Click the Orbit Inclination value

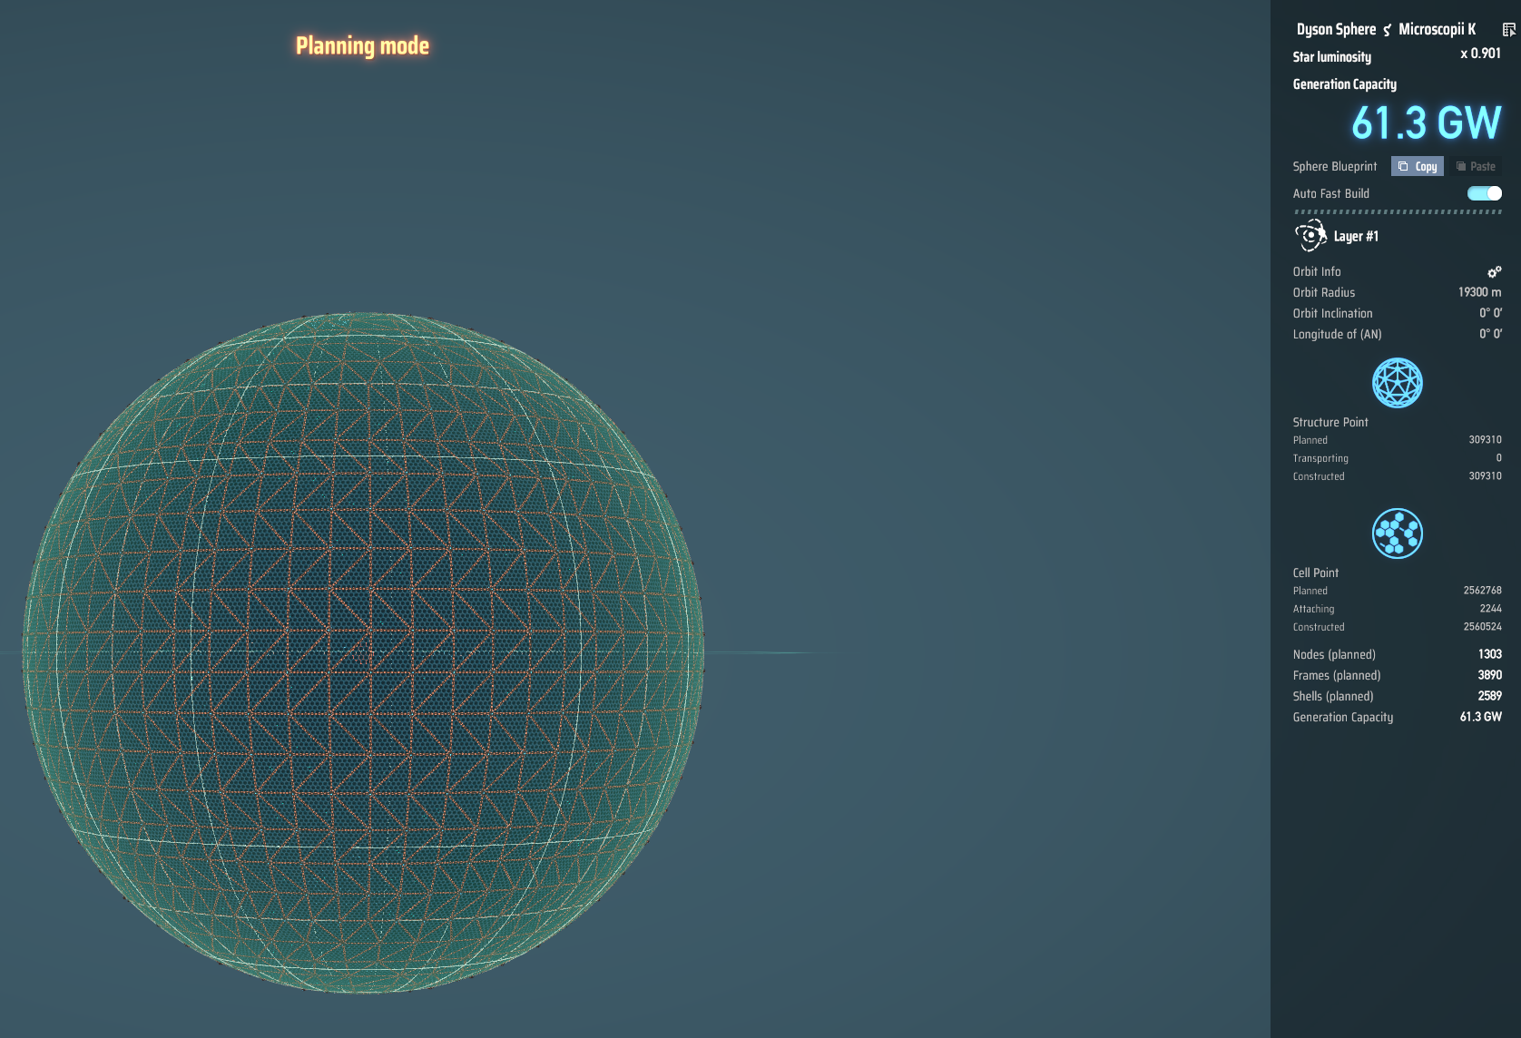[1490, 313]
